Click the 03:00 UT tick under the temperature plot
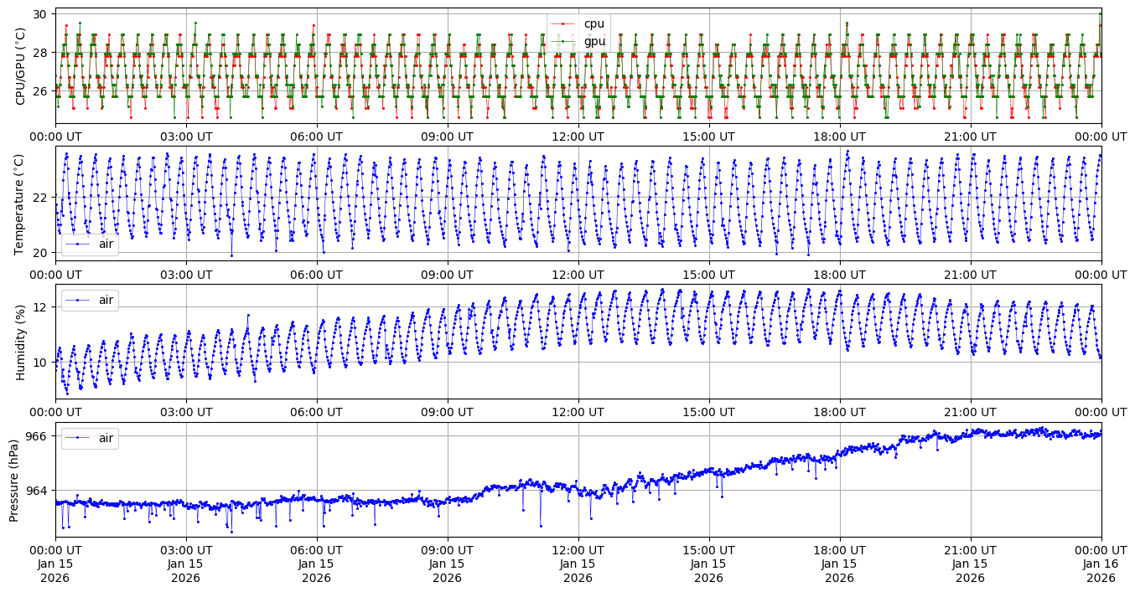 coord(185,274)
